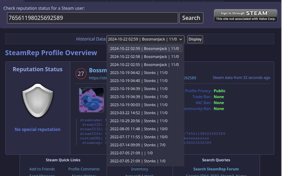Select 2022-07-14 09:09 Stonks 7/0 entry
Image resolution: width=282 pixels, height=176 pixels.
(145, 145)
